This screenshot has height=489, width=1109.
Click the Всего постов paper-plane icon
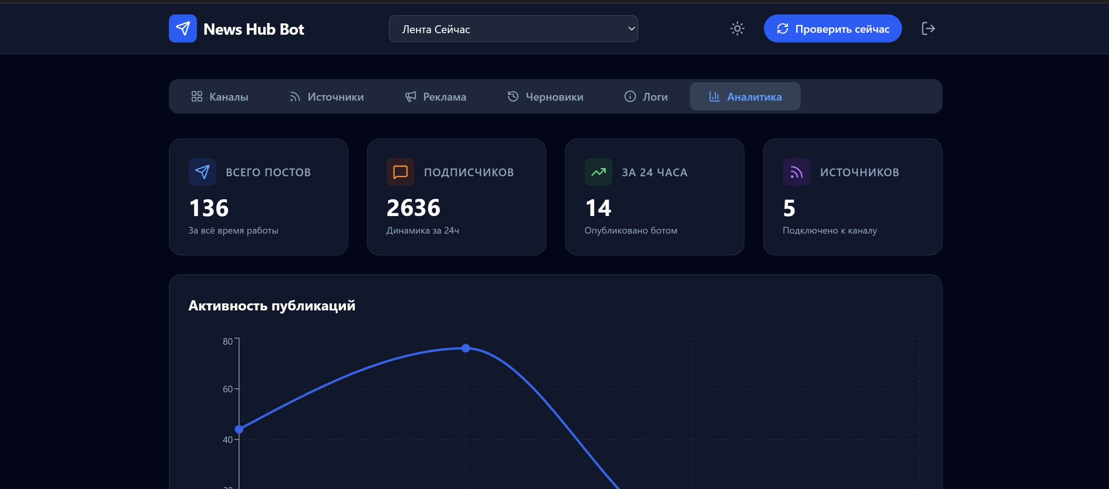tap(202, 172)
